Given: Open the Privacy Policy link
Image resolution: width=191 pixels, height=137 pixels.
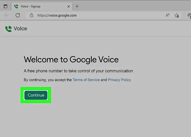Looking at the screenshot, I should tap(119, 80).
